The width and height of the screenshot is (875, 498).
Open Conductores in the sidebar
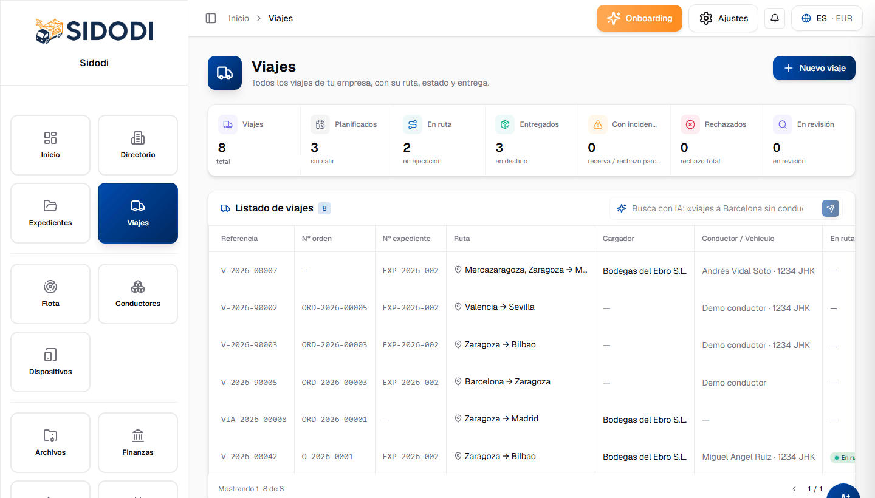(x=138, y=294)
